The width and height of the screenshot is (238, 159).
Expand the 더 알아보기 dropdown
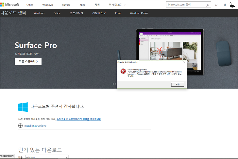pyautogui.click(x=117, y=5)
